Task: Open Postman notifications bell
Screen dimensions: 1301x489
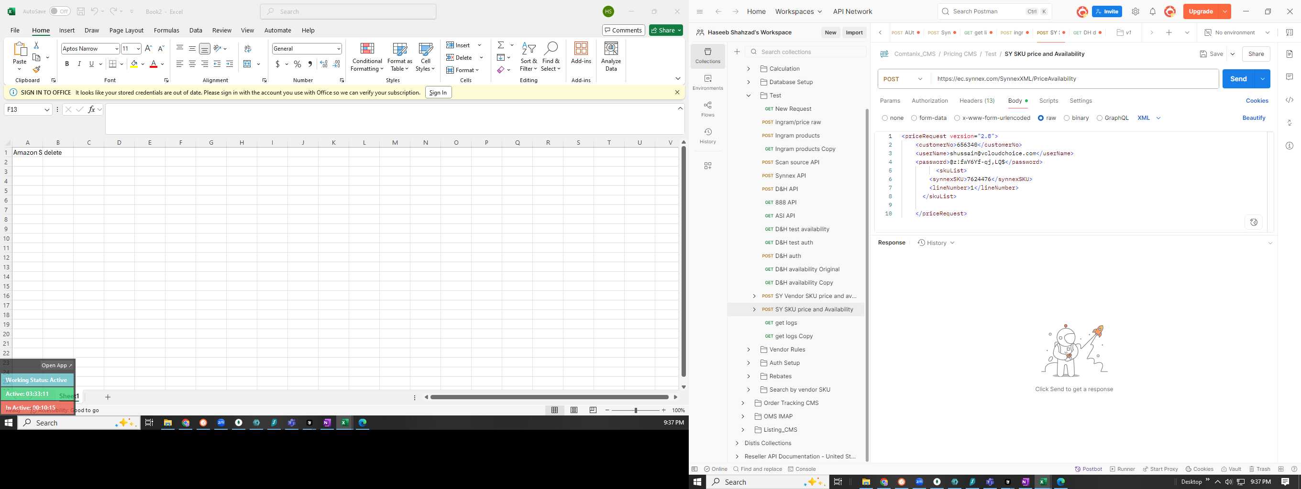Action: point(1153,11)
